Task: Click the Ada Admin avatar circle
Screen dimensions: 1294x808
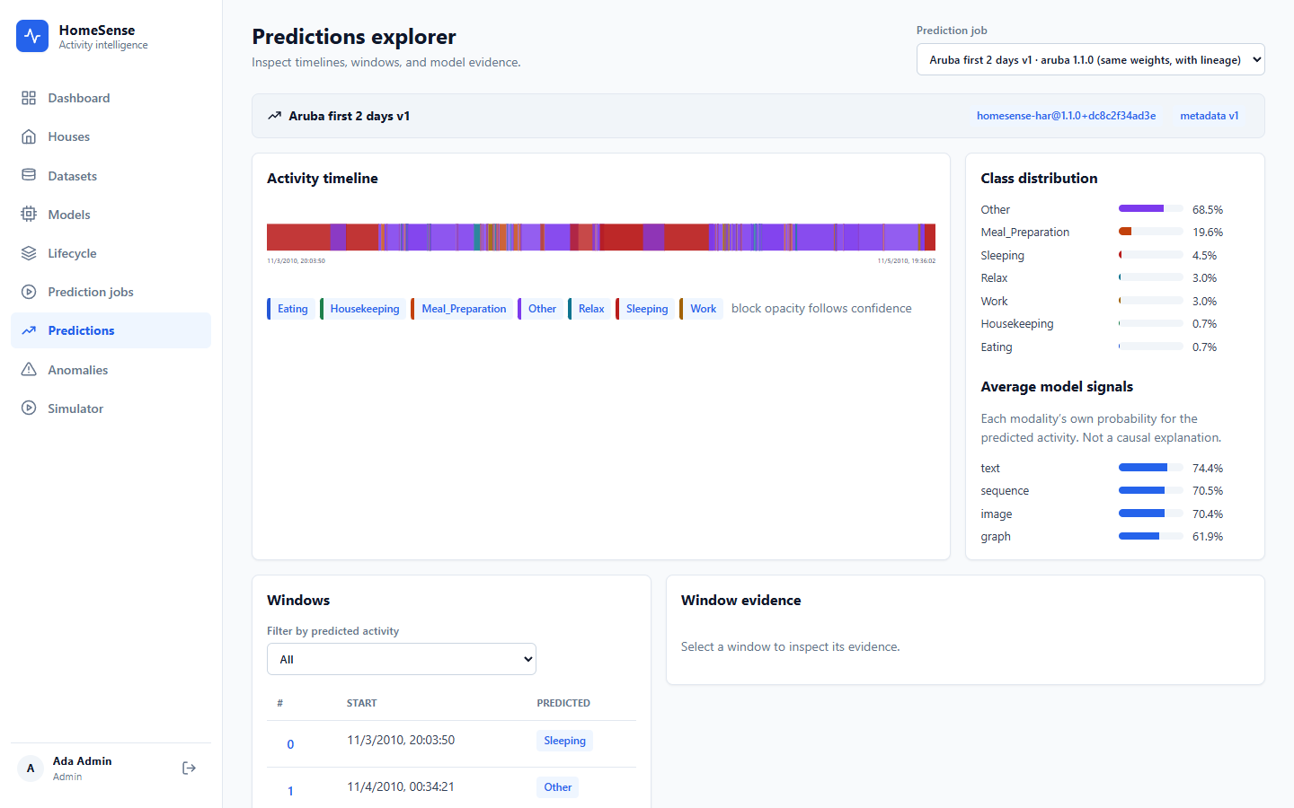Action: pos(31,768)
